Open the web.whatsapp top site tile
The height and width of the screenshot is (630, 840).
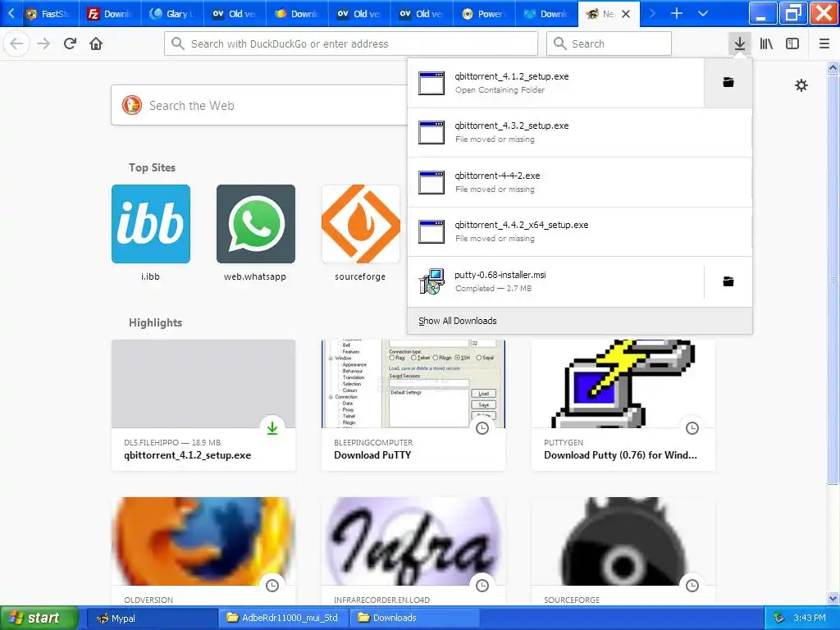[x=256, y=224]
